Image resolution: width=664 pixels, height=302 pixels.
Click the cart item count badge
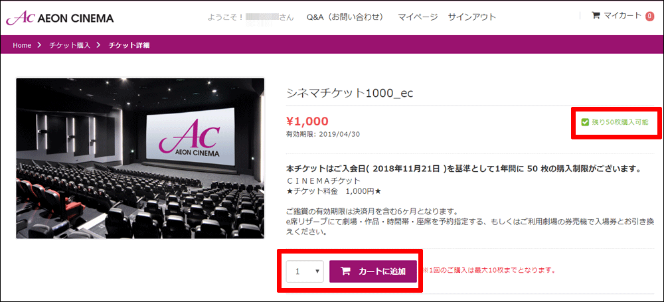click(649, 17)
